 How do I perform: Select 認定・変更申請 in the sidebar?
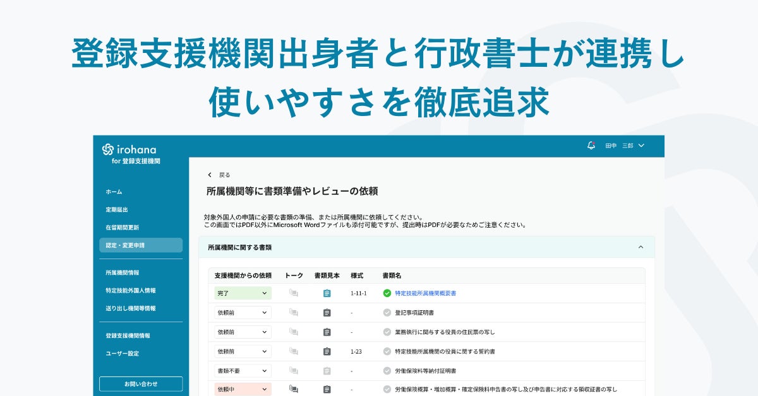[x=141, y=245]
